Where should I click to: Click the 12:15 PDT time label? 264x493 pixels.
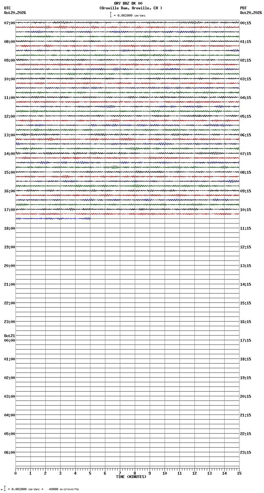pyautogui.click(x=246, y=247)
